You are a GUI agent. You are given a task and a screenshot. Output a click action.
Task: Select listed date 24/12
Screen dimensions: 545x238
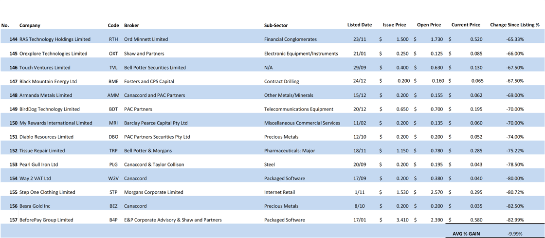pos(360,81)
